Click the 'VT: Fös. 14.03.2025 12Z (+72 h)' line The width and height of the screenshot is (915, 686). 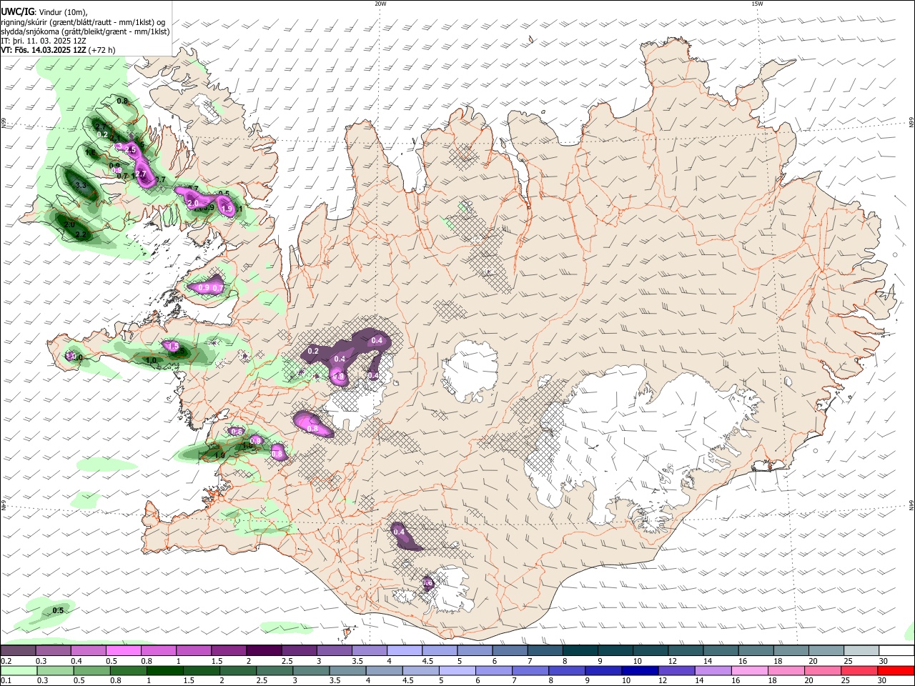point(58,50)
